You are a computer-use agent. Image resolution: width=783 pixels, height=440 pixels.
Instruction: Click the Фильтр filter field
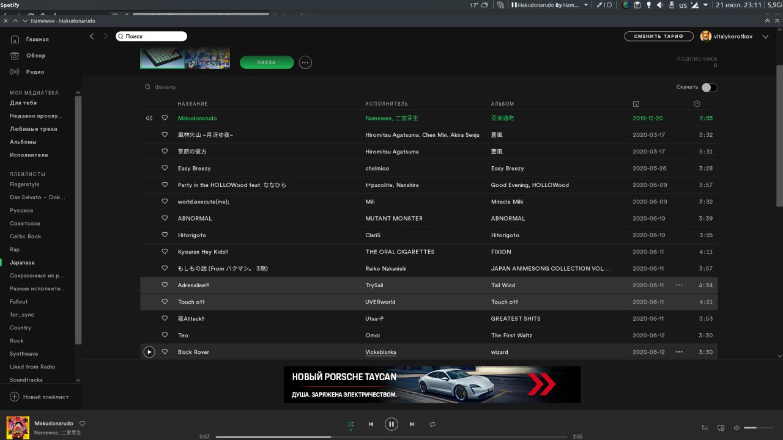coord(166,87)
